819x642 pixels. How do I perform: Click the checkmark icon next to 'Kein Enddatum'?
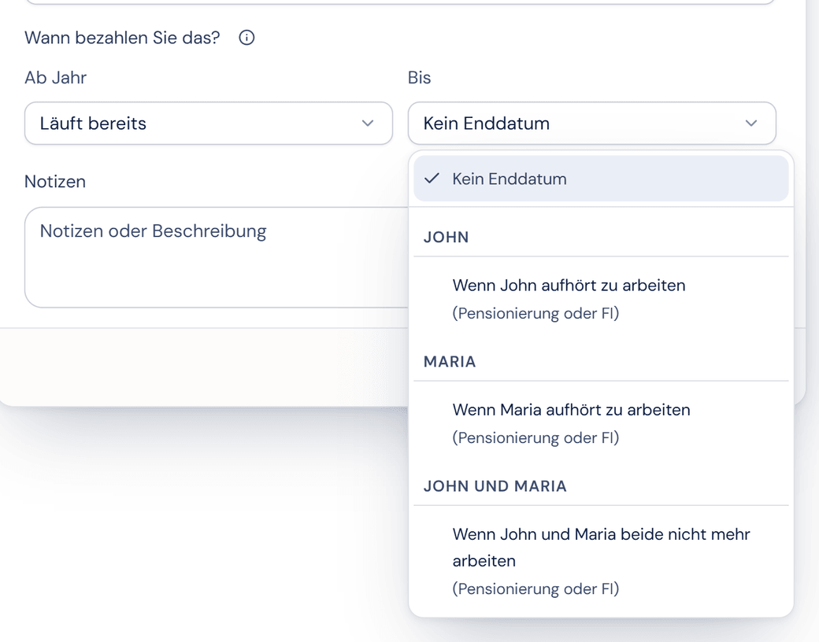coord(432,179)
